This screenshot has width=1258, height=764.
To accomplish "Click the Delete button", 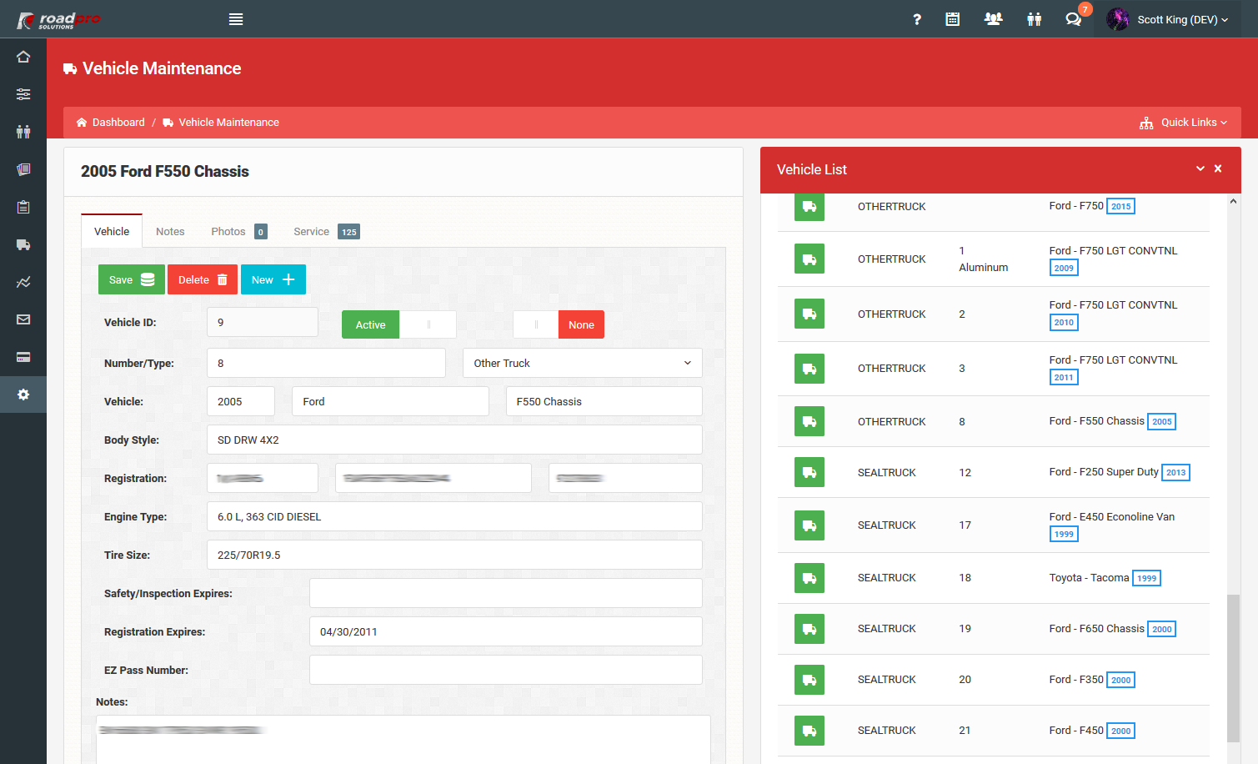I will 203,279.
